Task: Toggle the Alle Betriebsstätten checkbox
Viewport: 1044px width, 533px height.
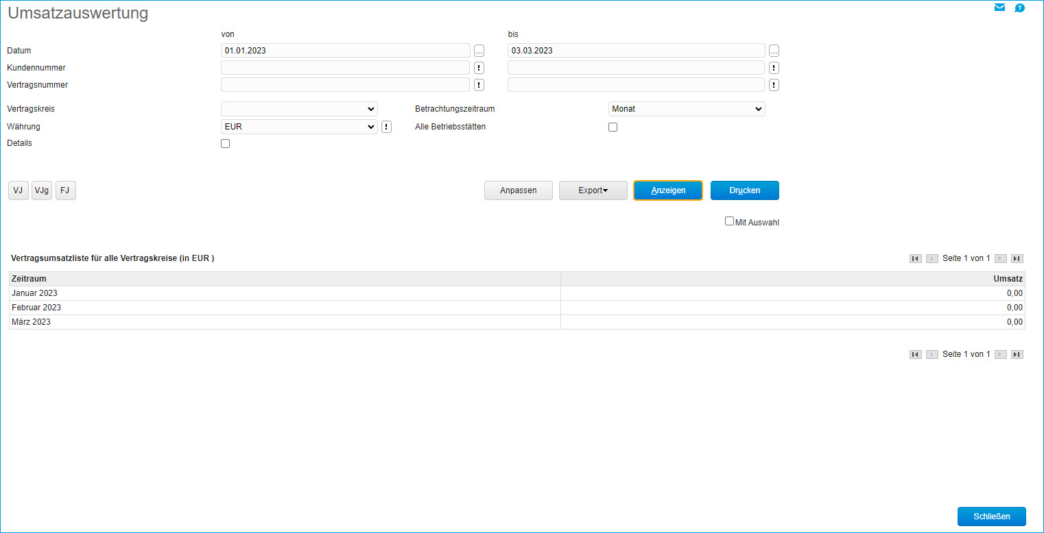Action: (613, 127)
